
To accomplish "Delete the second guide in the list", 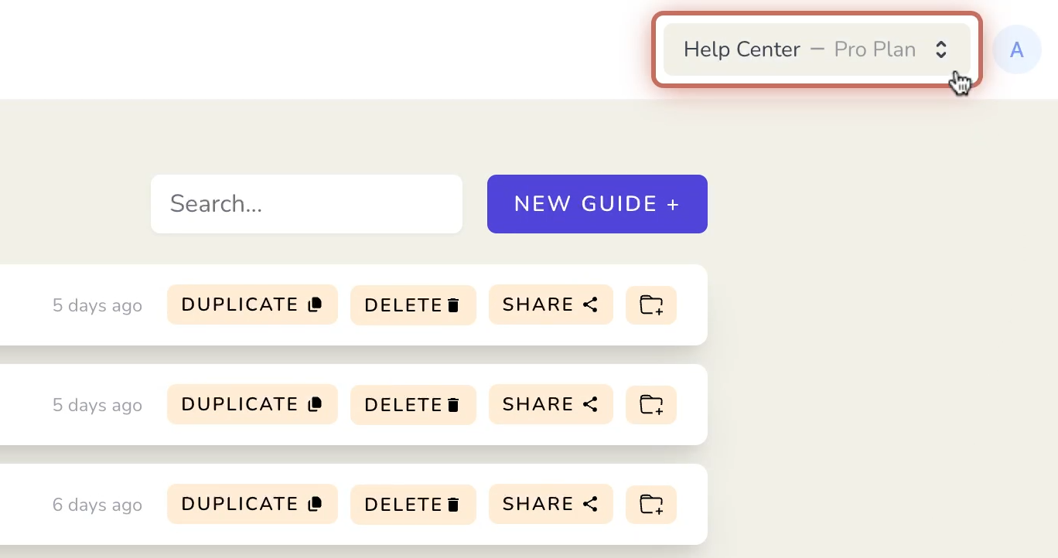I will click(413, 405).
